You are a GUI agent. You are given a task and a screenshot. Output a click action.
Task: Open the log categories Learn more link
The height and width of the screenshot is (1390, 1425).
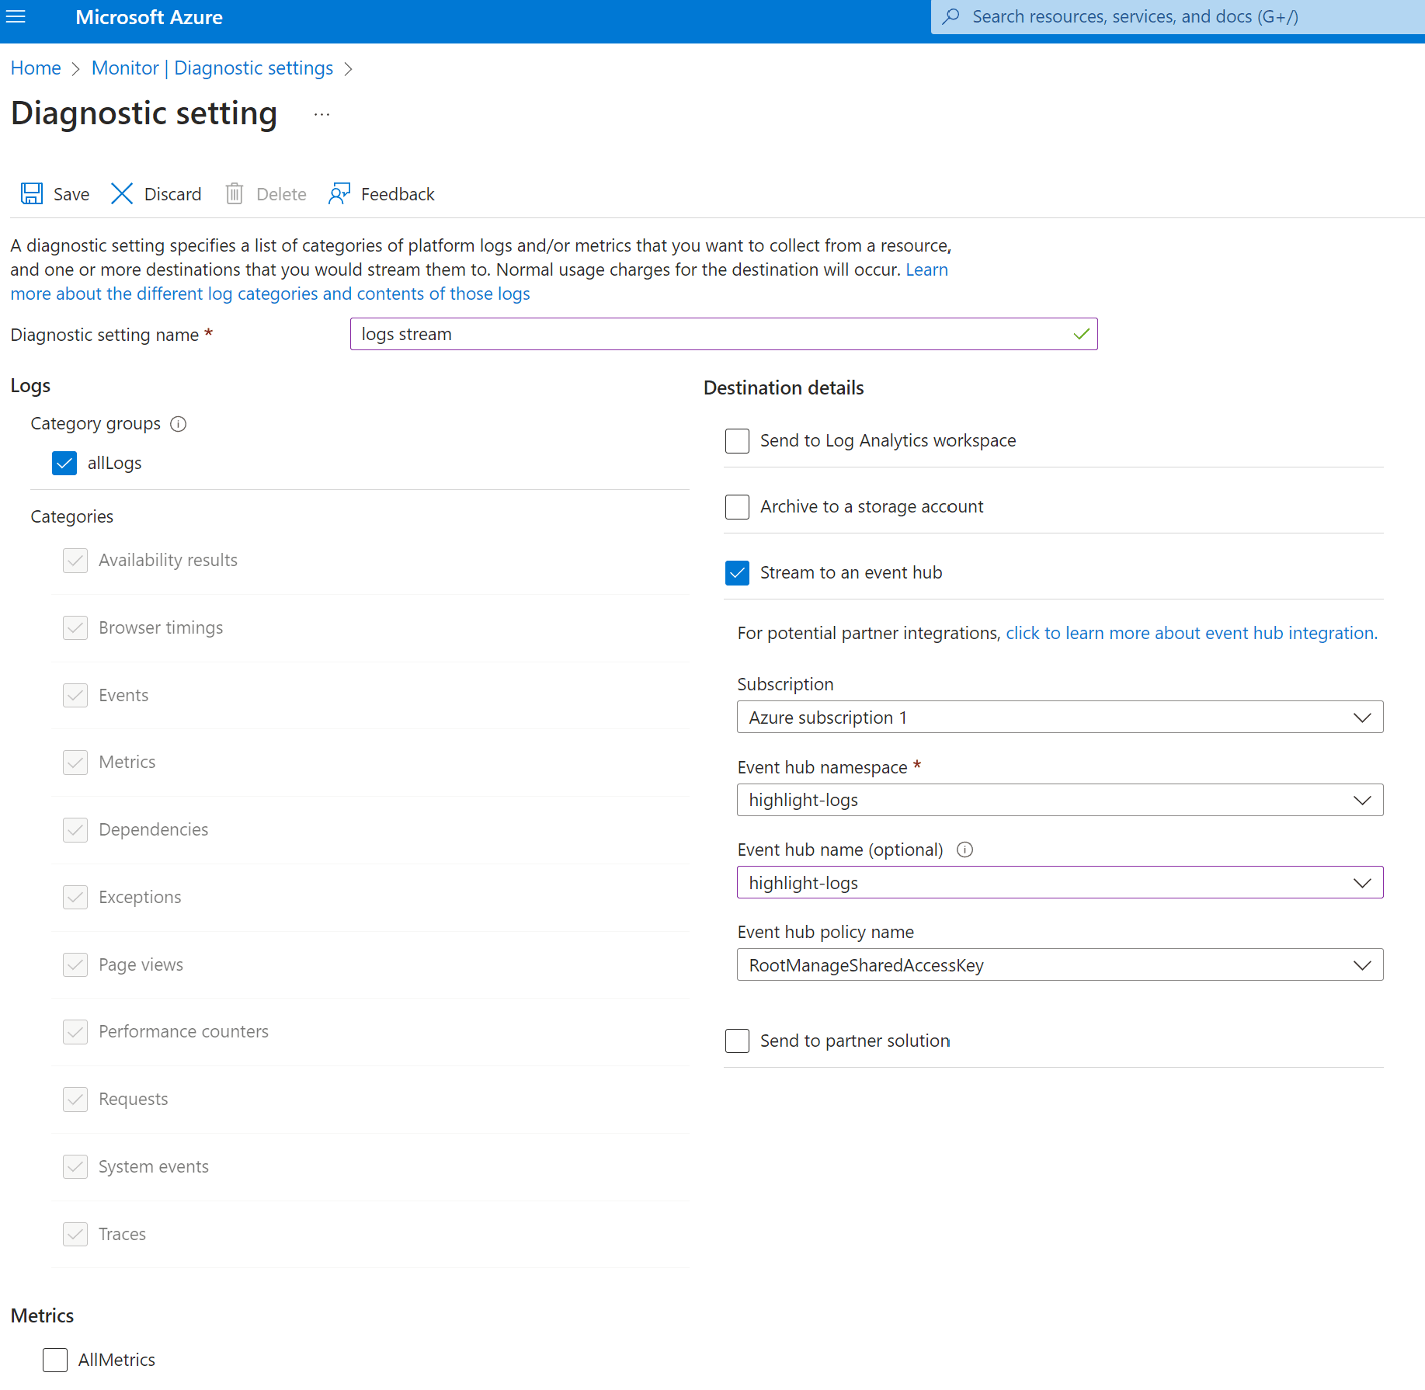[269, 294]
